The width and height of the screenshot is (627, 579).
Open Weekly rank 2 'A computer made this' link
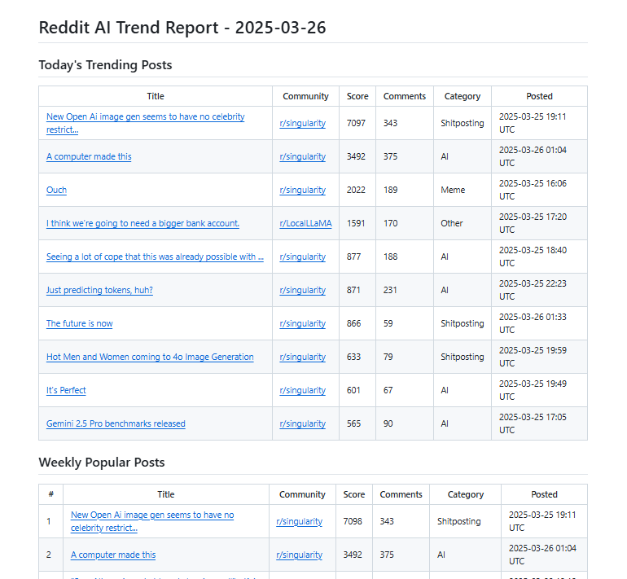113,555
